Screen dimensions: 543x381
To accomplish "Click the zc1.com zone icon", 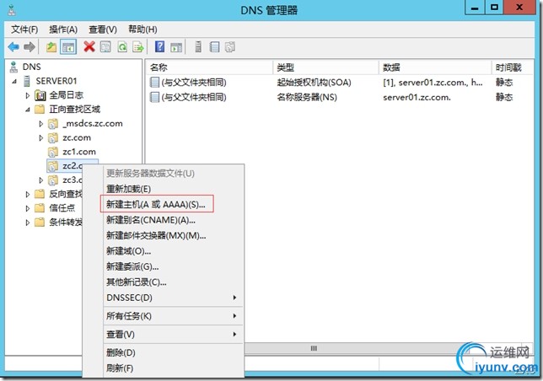I will [x=53, y=152].
